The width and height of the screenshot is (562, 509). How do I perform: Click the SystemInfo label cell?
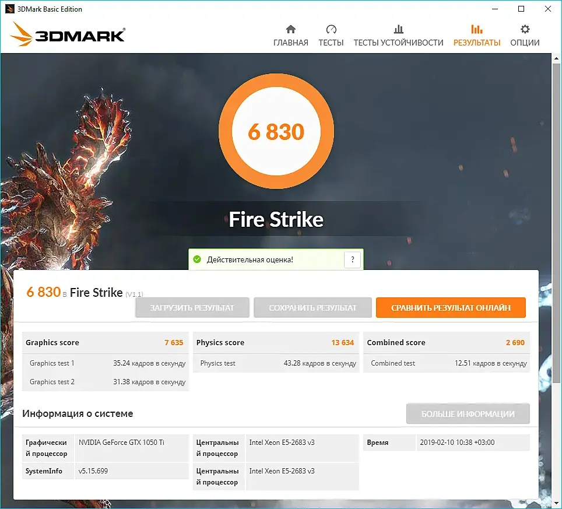coord(48,471)
